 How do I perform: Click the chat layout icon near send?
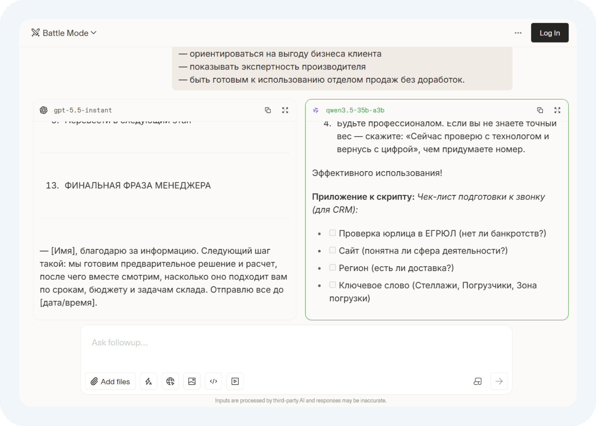pos(478,381)
